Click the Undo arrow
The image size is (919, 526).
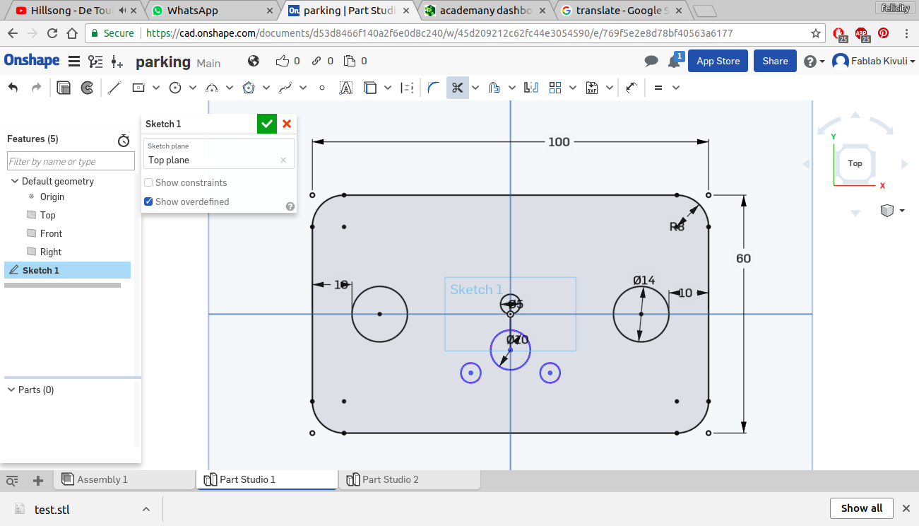13,88
